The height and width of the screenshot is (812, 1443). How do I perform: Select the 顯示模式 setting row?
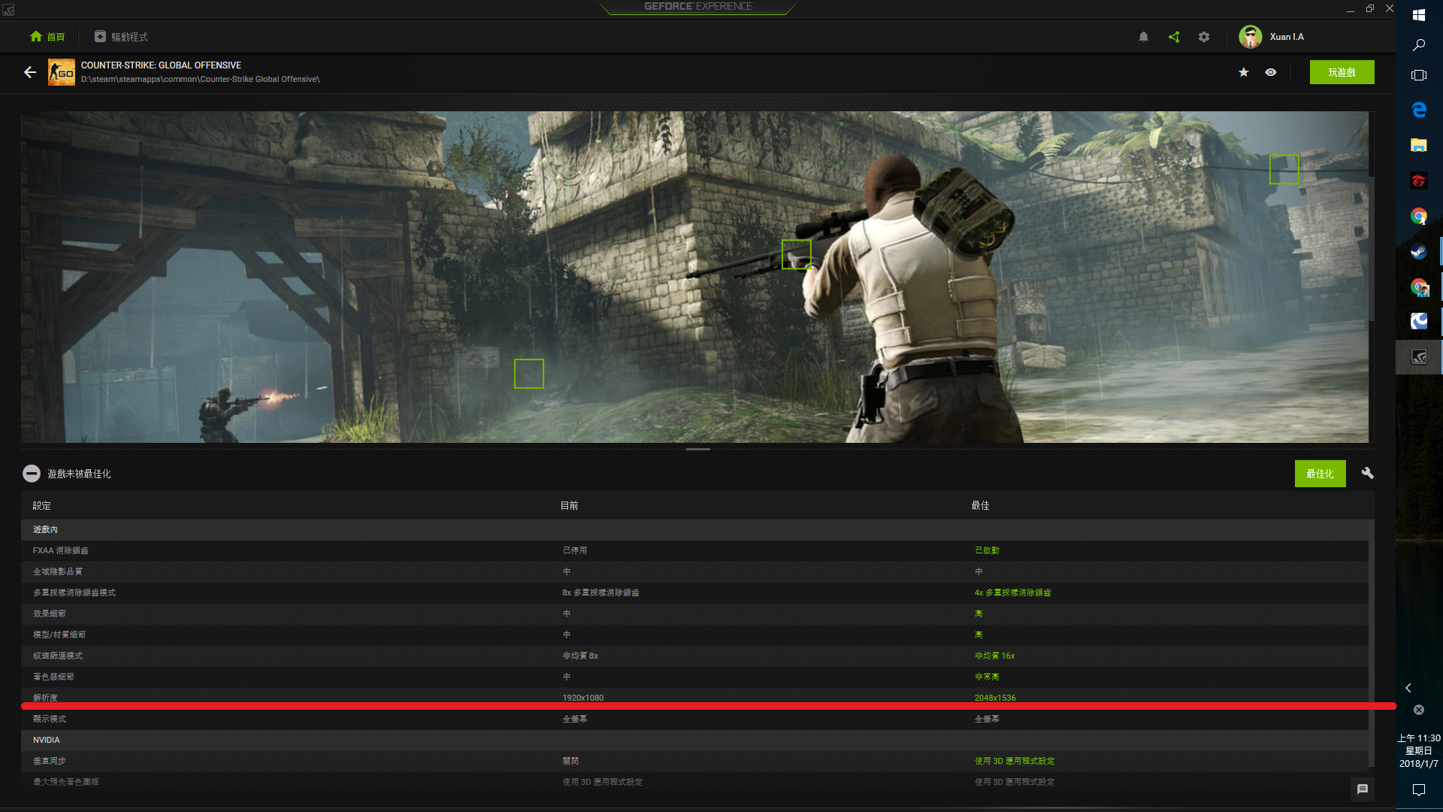pos(694,719)
